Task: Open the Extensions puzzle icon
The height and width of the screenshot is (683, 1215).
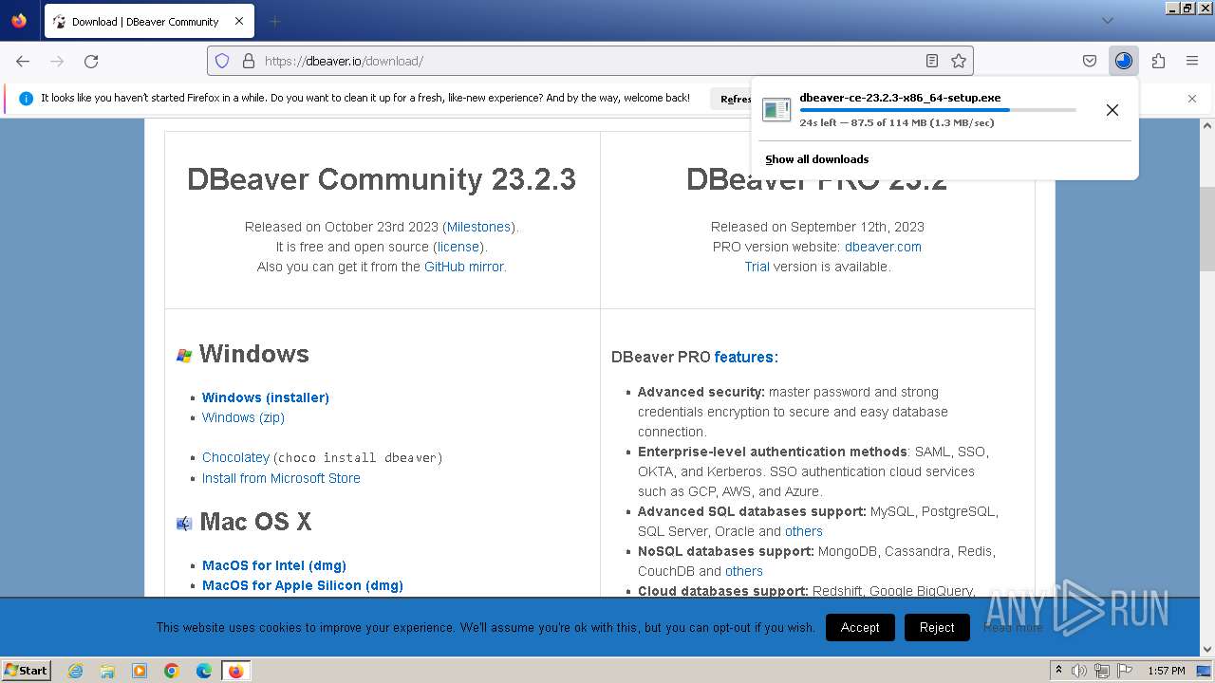Action: point(1158,61)
